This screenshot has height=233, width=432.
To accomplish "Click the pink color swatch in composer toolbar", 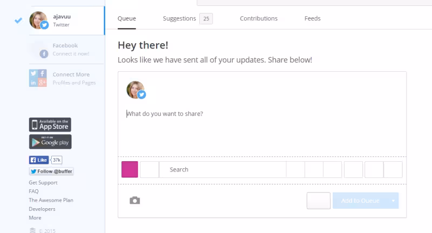I will 130,169.
